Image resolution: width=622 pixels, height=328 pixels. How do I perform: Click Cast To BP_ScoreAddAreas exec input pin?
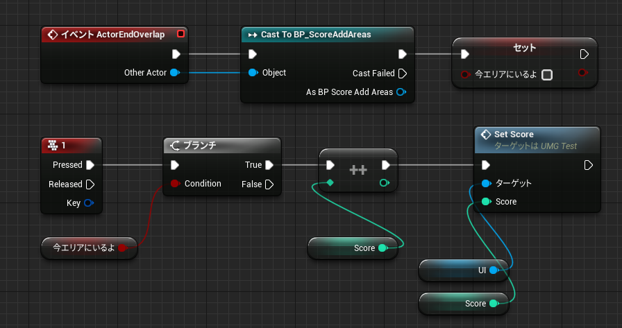253,54
